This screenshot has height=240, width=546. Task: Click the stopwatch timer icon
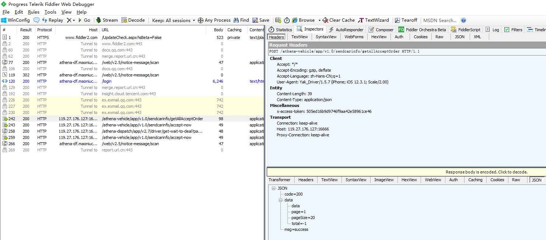coord(287,20)
